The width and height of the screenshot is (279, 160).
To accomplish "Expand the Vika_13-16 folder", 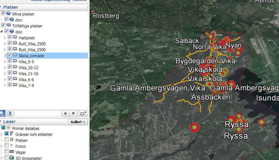I will [x=5, y=73].
